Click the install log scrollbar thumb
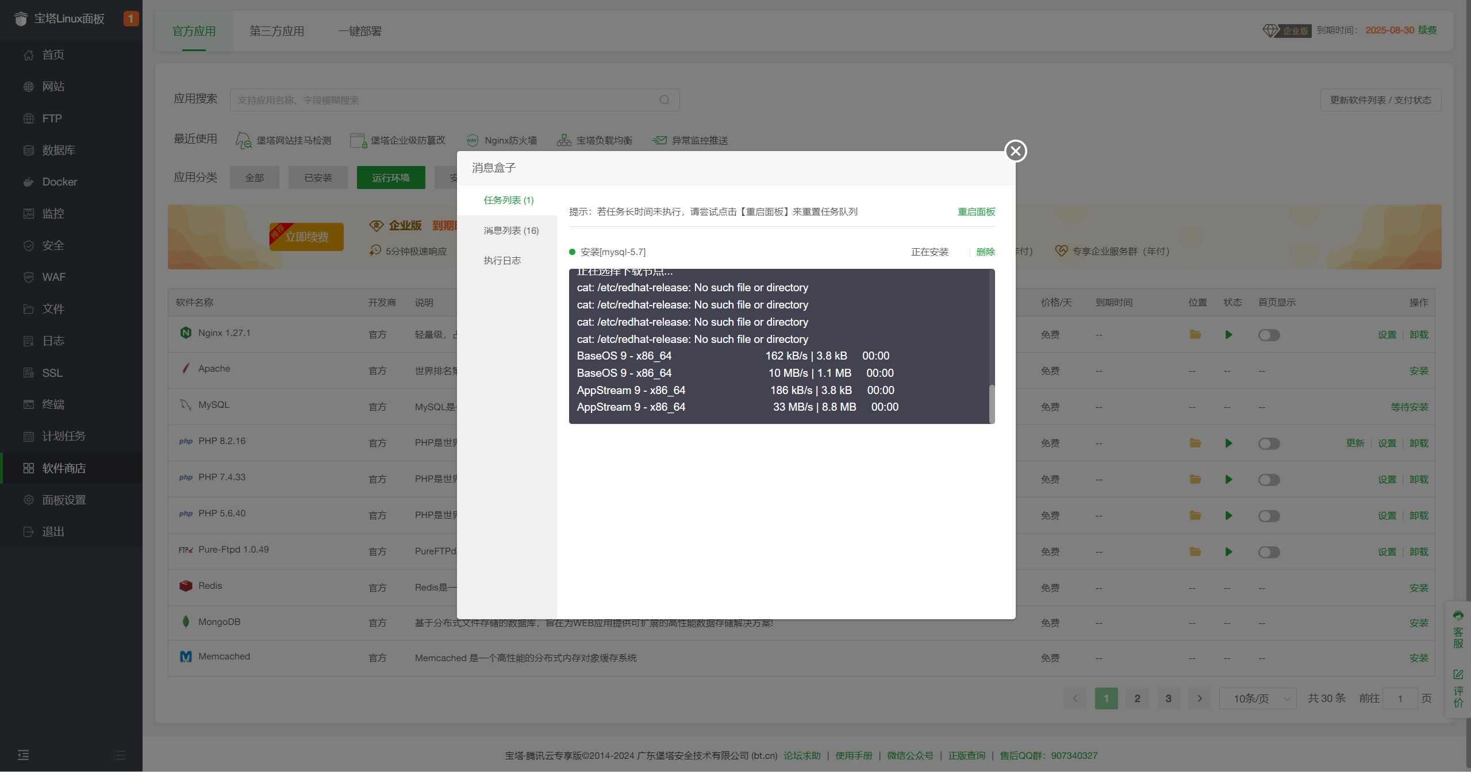Viewport: 1471px width, 772px height. click(992, 403)
